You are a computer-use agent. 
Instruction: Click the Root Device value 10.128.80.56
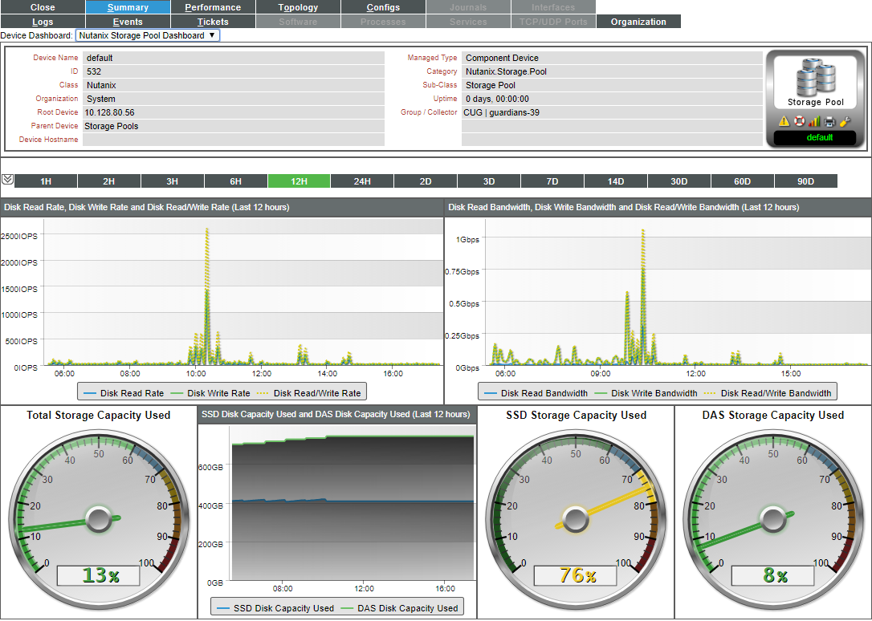[x=109, y=112]
